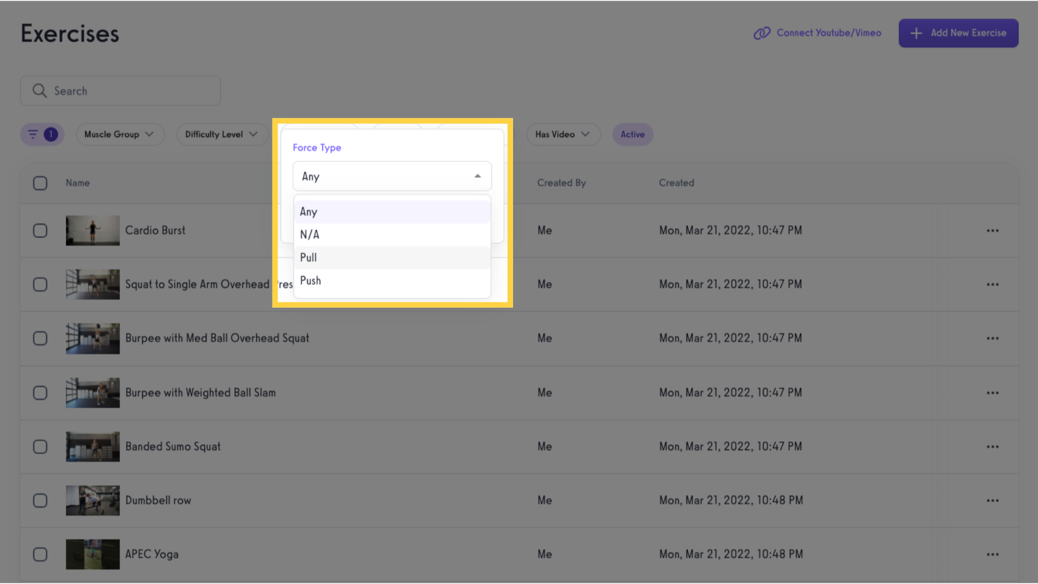Screen dimensions: 1038x584
Task: Click the Name column header
Action: point(78,183)
